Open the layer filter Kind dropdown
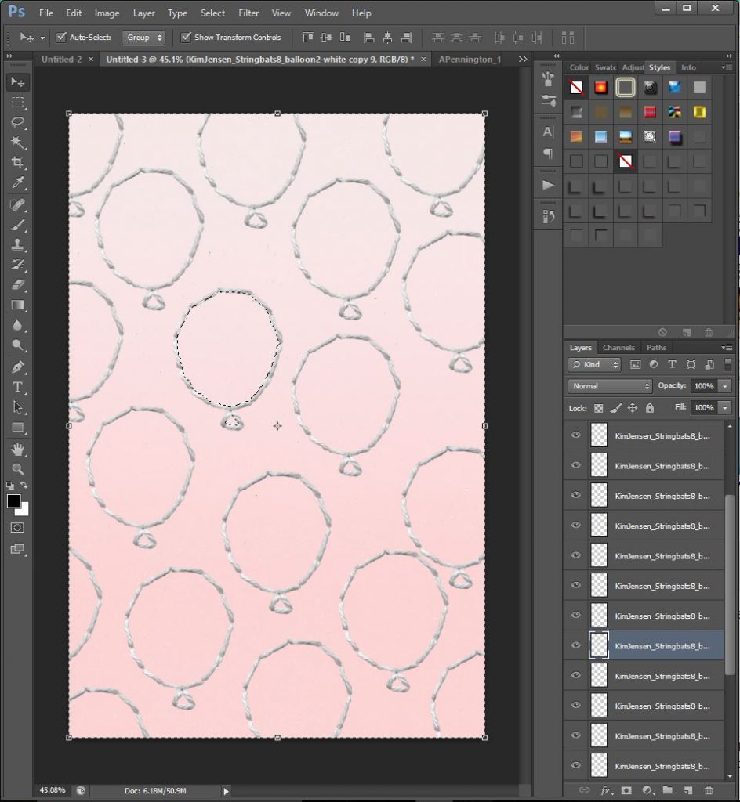Screen dimensions: 740x802 (595, 365)
